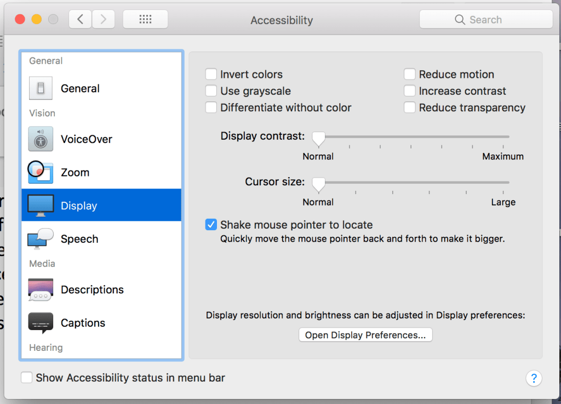Turn on Use grayscale
Viewport: 561px width, 404px height.
(211, 91)
